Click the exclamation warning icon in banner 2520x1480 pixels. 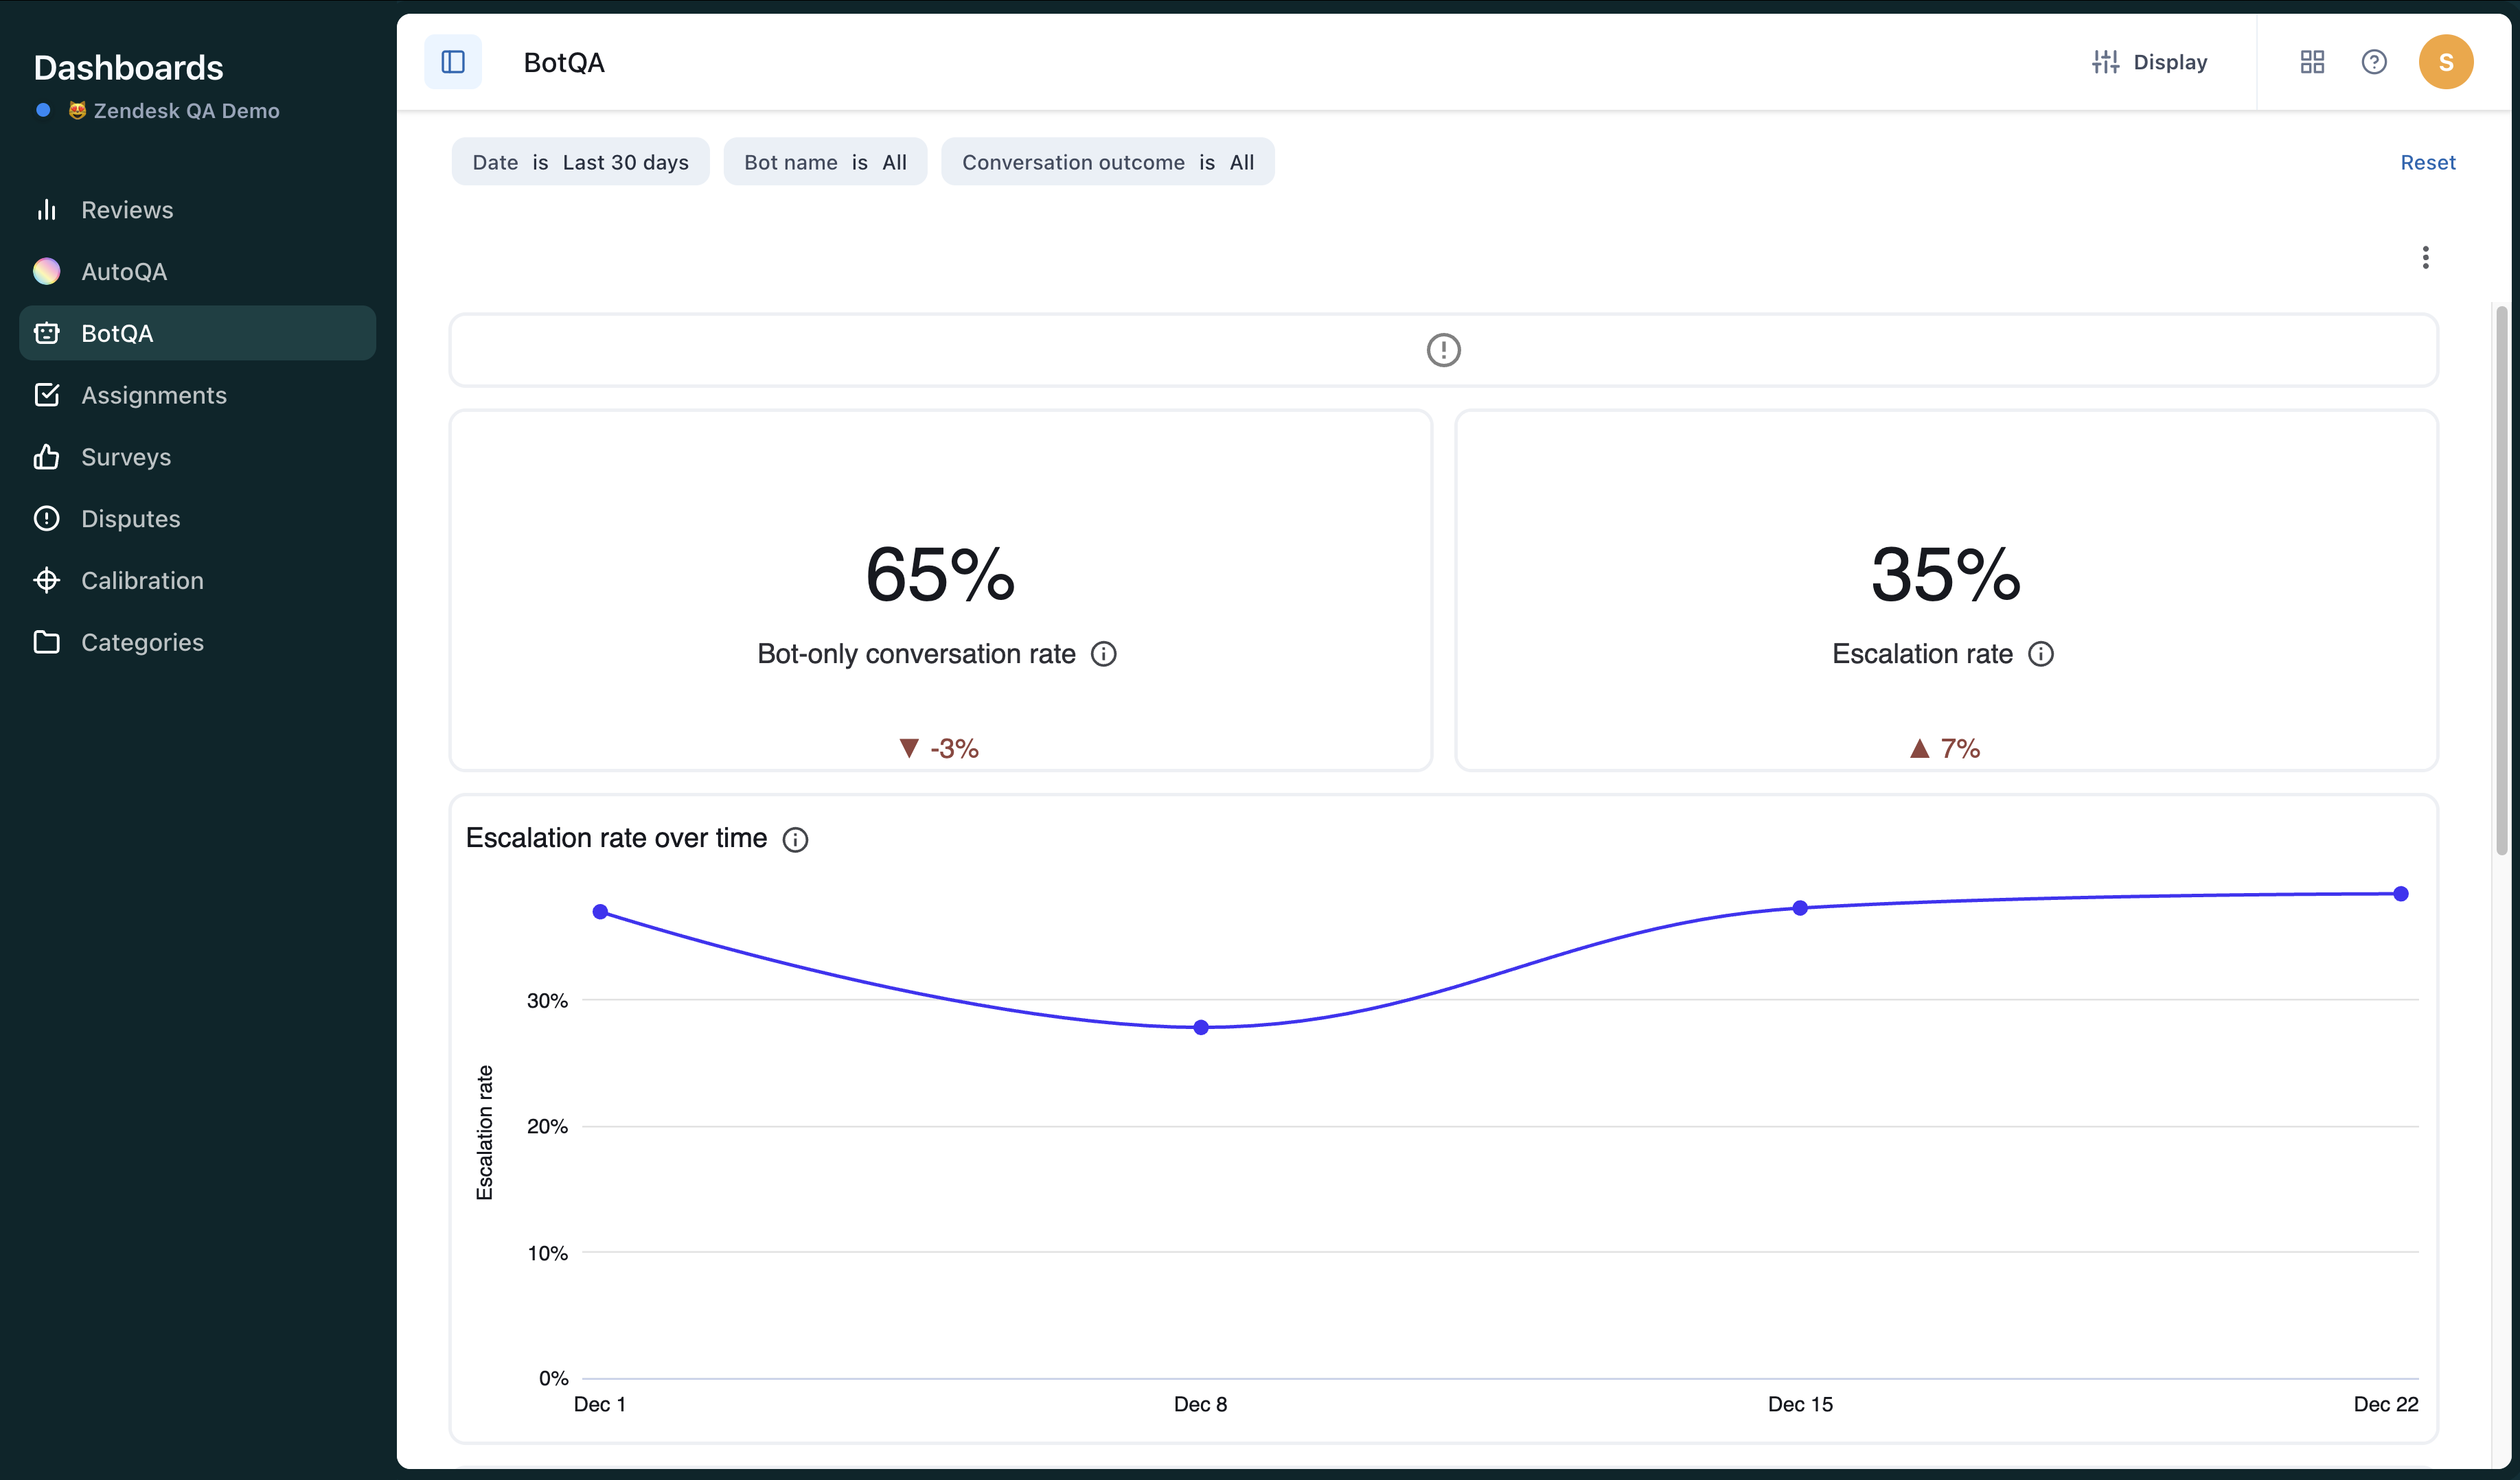pos(1443,350)
